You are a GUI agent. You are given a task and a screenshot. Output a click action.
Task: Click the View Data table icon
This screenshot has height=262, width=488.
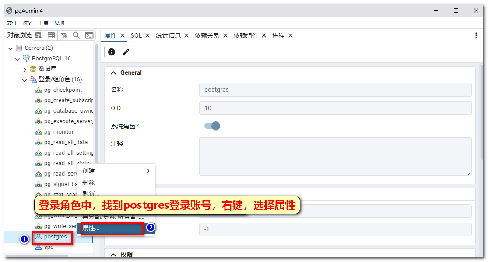coord(51,35)
